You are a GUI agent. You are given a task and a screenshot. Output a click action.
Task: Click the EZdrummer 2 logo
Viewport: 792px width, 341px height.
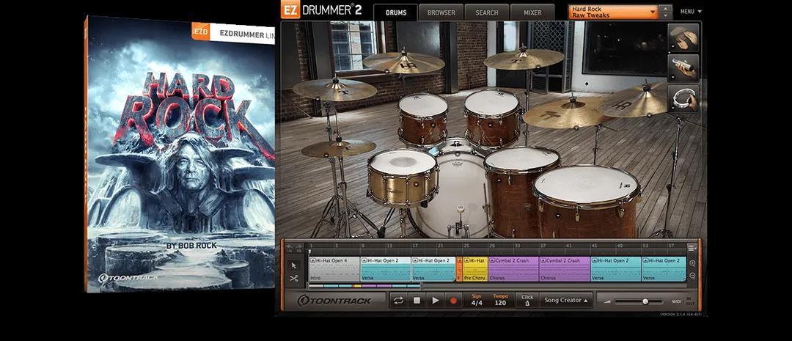(x=320, y=10)
